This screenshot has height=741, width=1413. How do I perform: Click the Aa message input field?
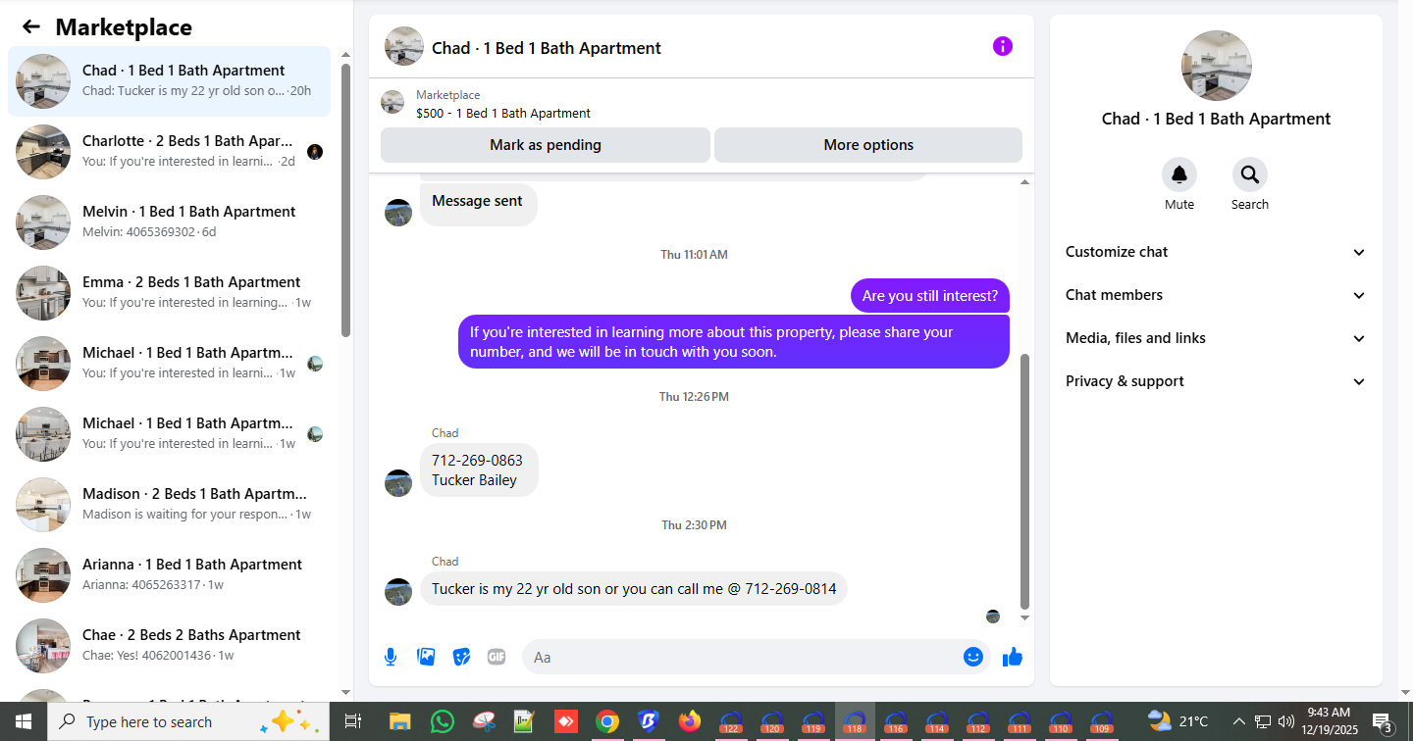(x=742, y=657)
